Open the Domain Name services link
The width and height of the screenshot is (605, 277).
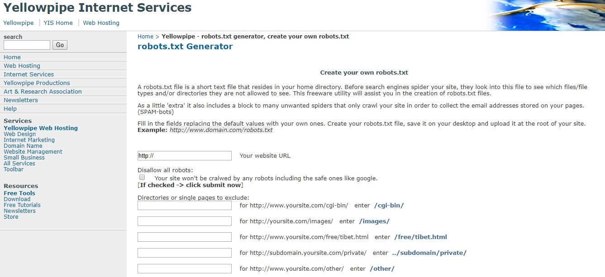tap(23, 146)
